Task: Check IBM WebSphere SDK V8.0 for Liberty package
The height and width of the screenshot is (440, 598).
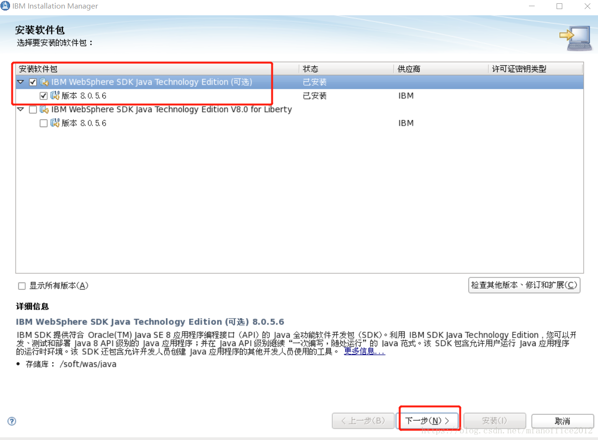Action: pos(33,110)
